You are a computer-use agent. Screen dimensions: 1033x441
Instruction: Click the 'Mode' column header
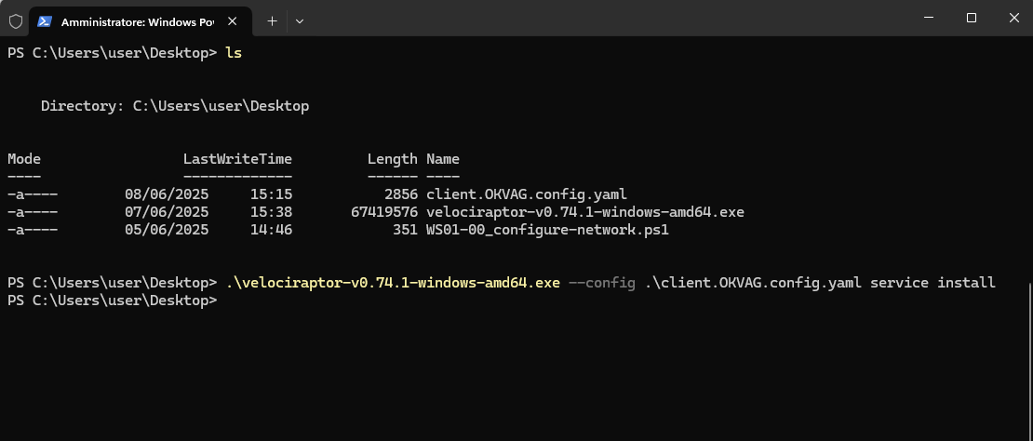pos(24,158)
